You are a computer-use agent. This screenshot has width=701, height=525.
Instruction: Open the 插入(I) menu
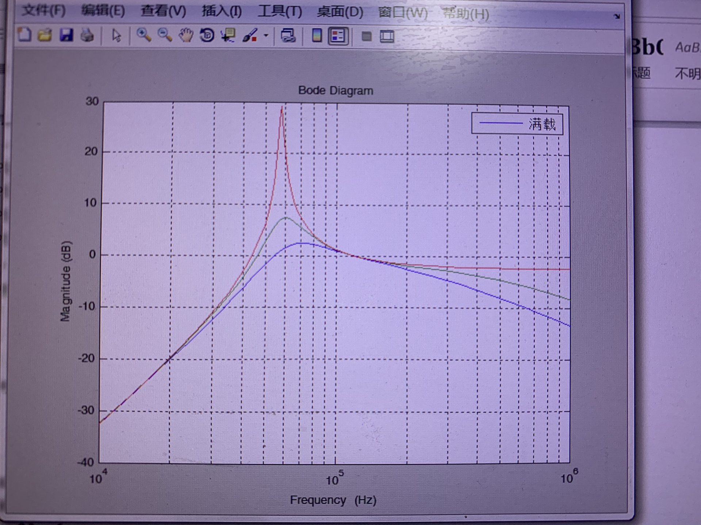click(222, 11)
